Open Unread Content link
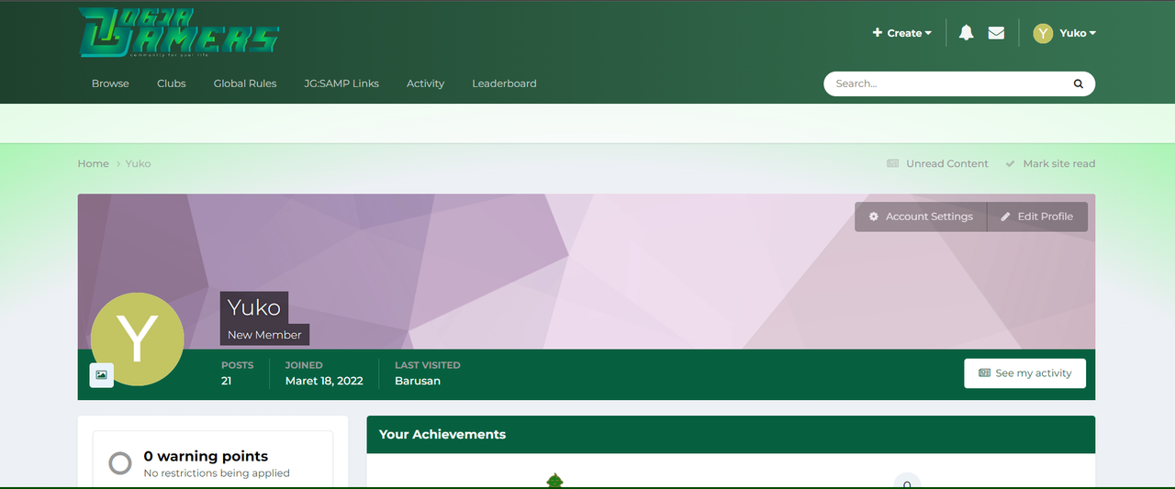1175x489 pixels. pyautogui.click(x=938, y=163)
